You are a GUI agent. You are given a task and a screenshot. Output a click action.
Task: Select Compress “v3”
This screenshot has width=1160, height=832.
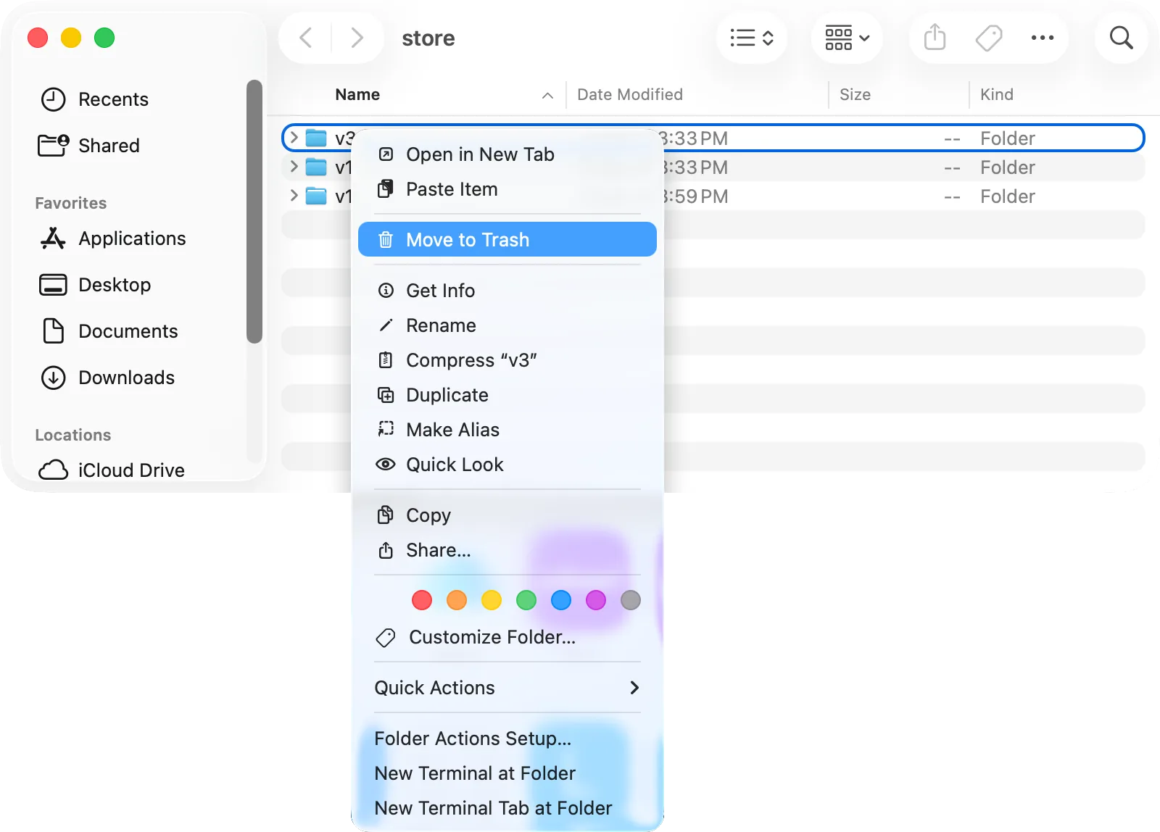(x=507, y=360)
